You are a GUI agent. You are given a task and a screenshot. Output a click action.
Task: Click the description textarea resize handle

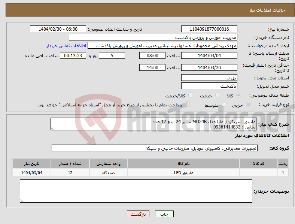[x=52, y=128]
